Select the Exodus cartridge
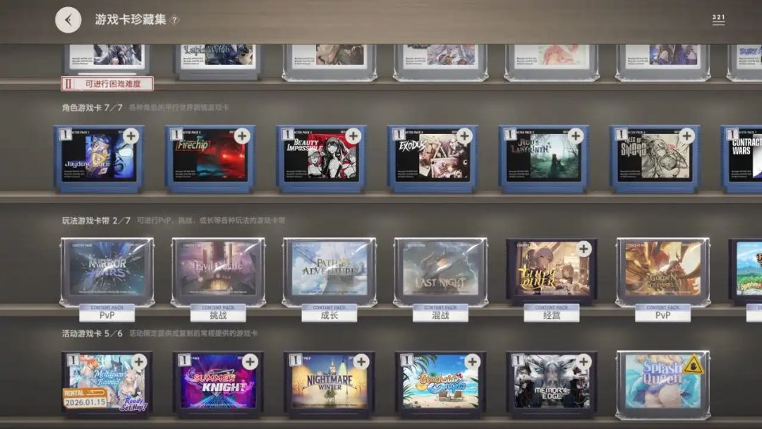The height and width of the screenshot is (429, 762). click(x=433, y=159)
